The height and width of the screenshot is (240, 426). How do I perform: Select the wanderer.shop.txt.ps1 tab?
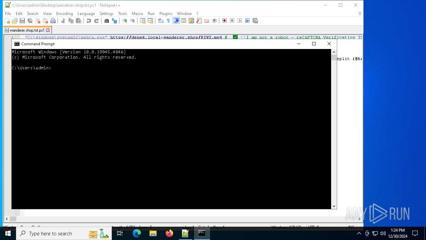point(27,30)
